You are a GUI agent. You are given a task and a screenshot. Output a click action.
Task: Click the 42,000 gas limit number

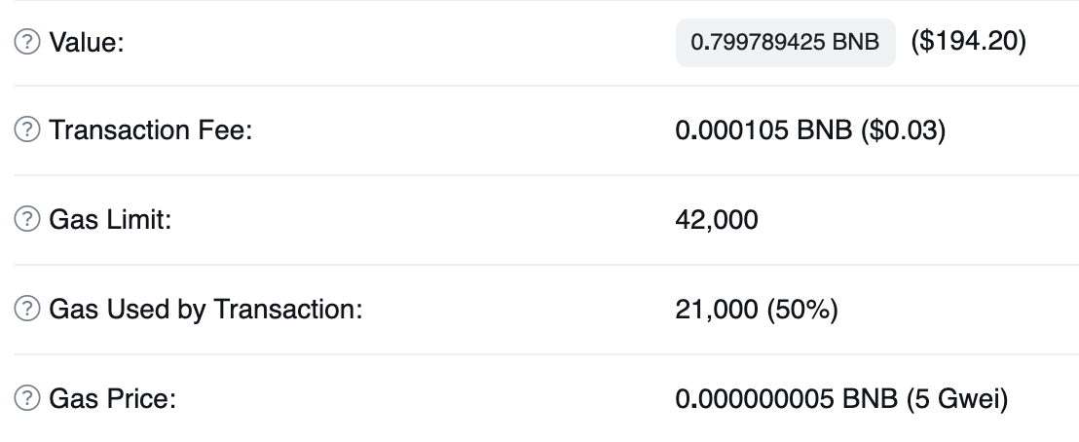pyautogui.click(x=716, y=220)
